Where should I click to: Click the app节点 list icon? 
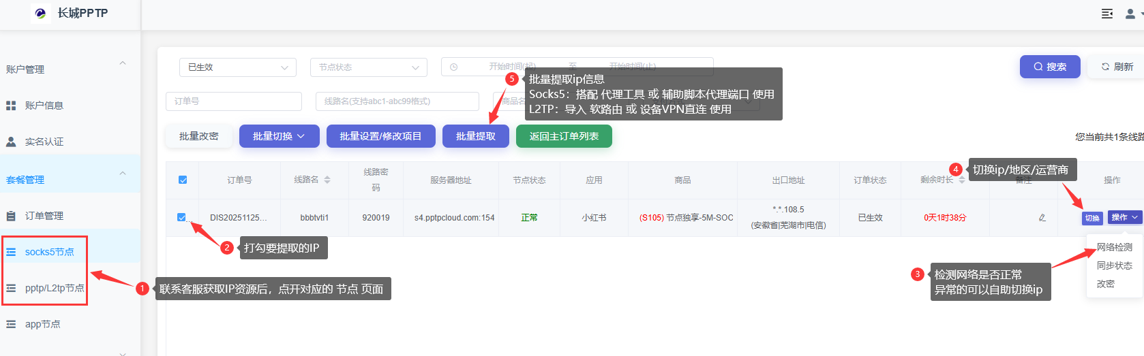point(11,324)
